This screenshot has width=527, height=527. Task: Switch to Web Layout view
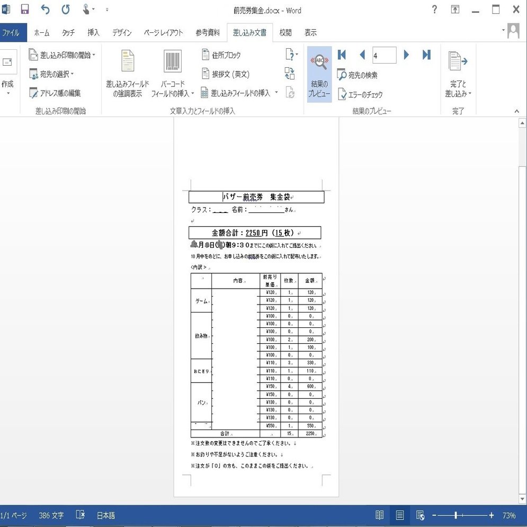420,515
